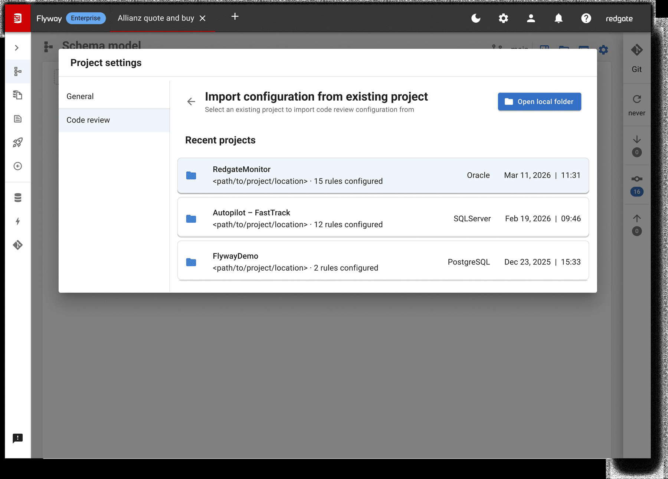Click the Mar 11, 2026 date
The height and width of the screenshot is (479, 668).
tap(527, 175)
